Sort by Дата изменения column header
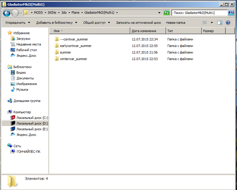The height and width of the screenshot is (190, 237). tap(148, 31)
